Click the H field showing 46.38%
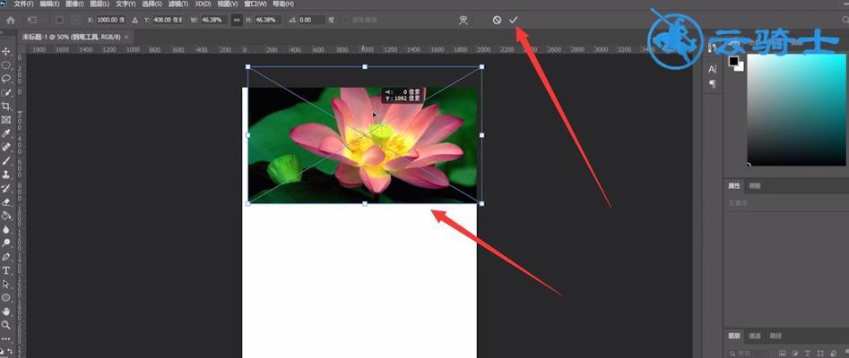The height and width of the screenshot is (358, 849). tap(267, 20)
